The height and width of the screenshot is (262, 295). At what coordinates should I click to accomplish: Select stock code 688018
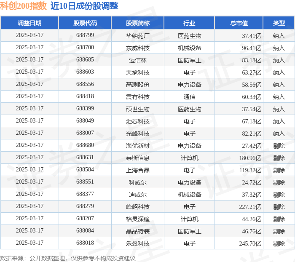85,243
